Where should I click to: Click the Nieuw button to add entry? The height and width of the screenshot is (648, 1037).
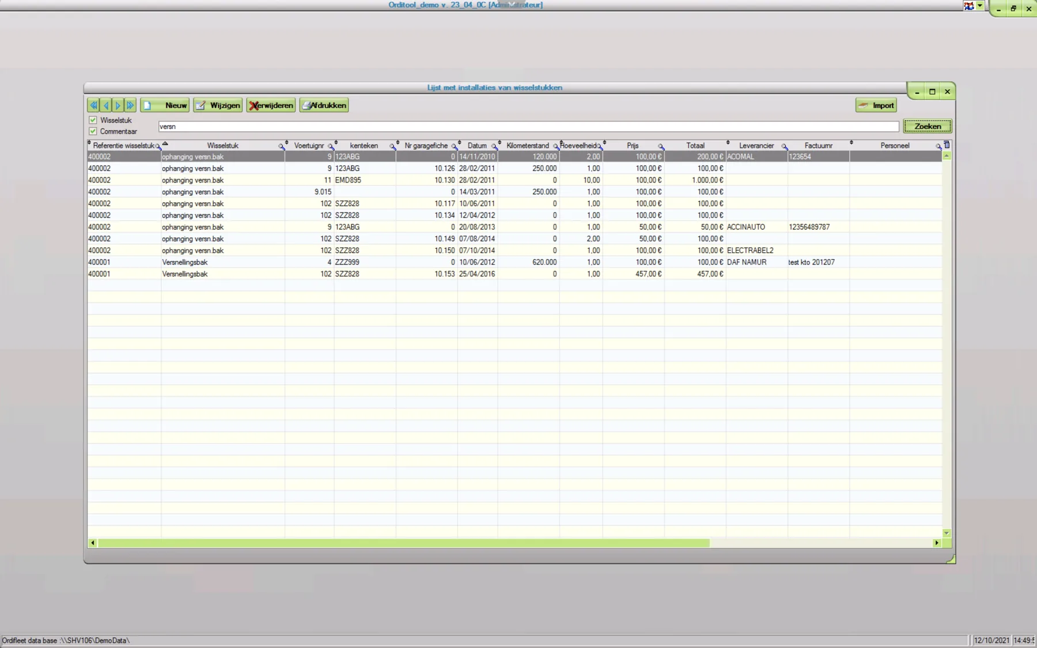click(165, 105)
